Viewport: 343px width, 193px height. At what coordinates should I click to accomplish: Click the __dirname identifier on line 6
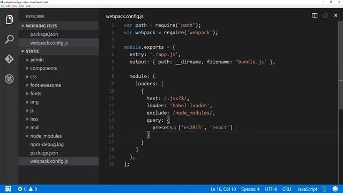pos(188,62)
